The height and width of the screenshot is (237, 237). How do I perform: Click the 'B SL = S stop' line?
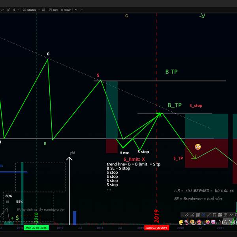tap(118, 168)
